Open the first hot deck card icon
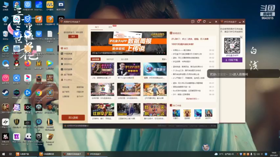280x157 pixels. [176, 113]
